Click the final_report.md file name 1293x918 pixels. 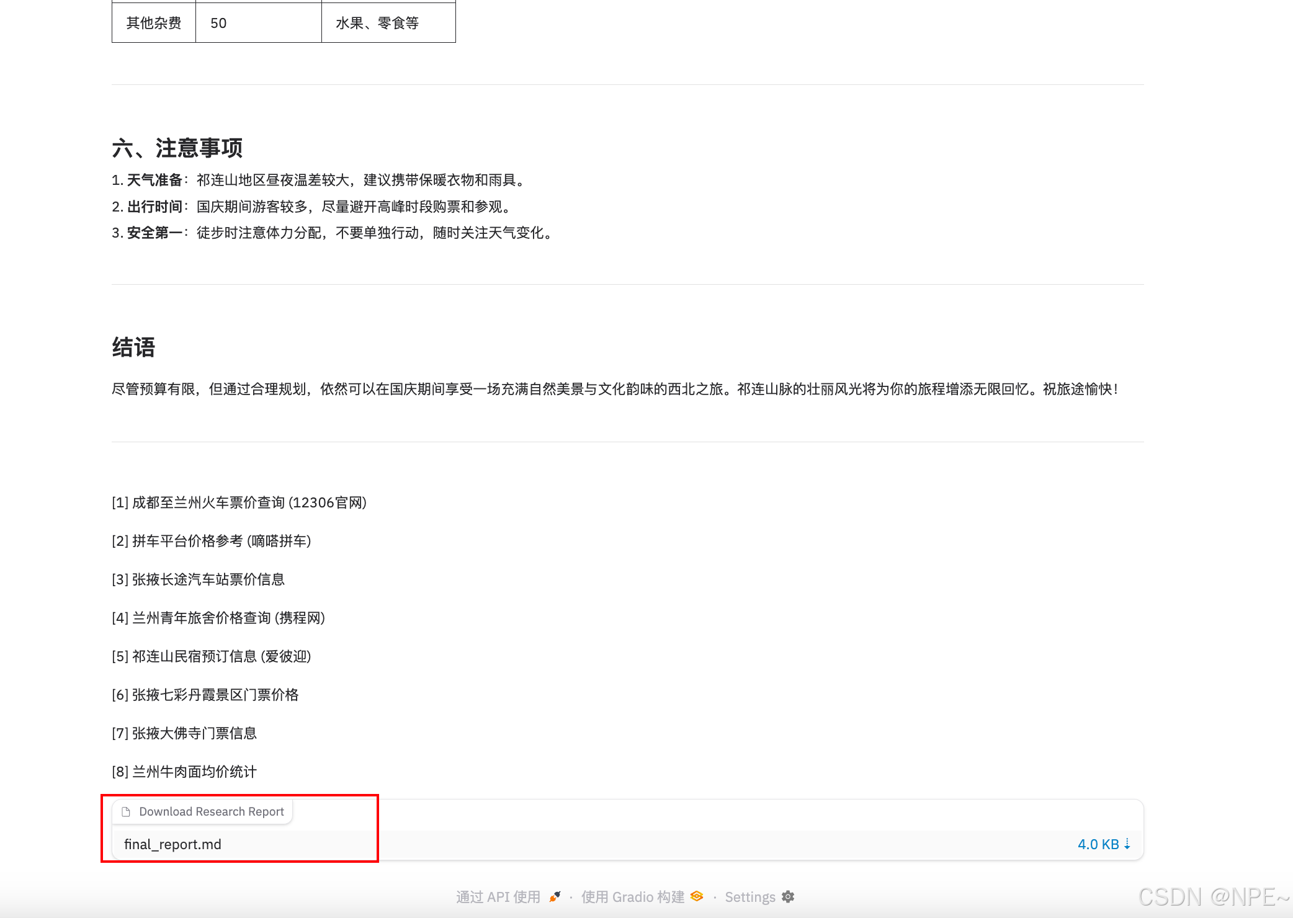coord(172,844)
